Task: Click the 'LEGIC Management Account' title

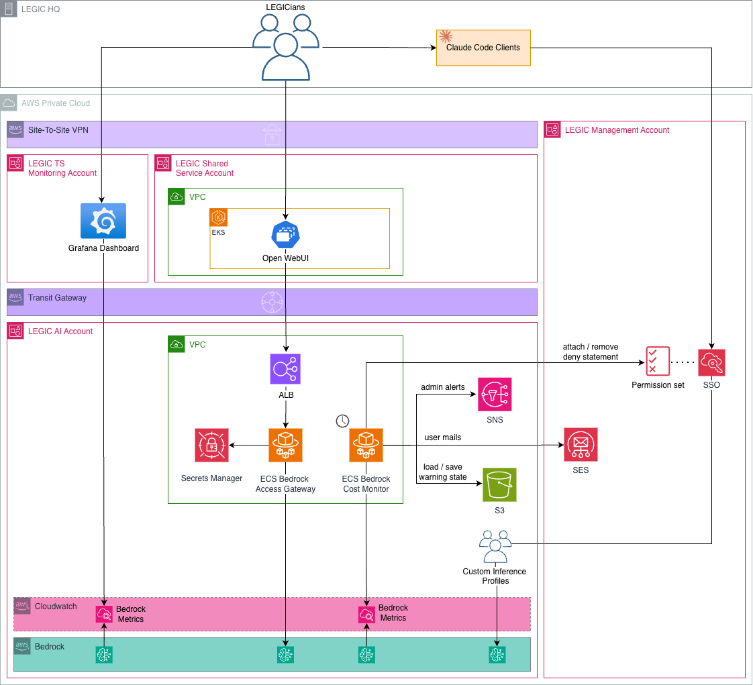Action: tap(617, 130)
